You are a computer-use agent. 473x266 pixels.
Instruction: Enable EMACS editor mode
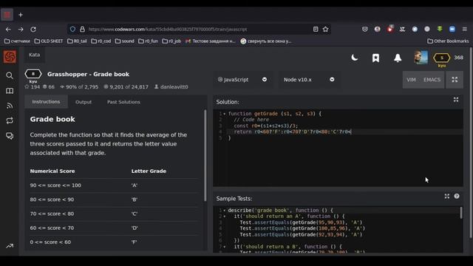tap(432, 80)
